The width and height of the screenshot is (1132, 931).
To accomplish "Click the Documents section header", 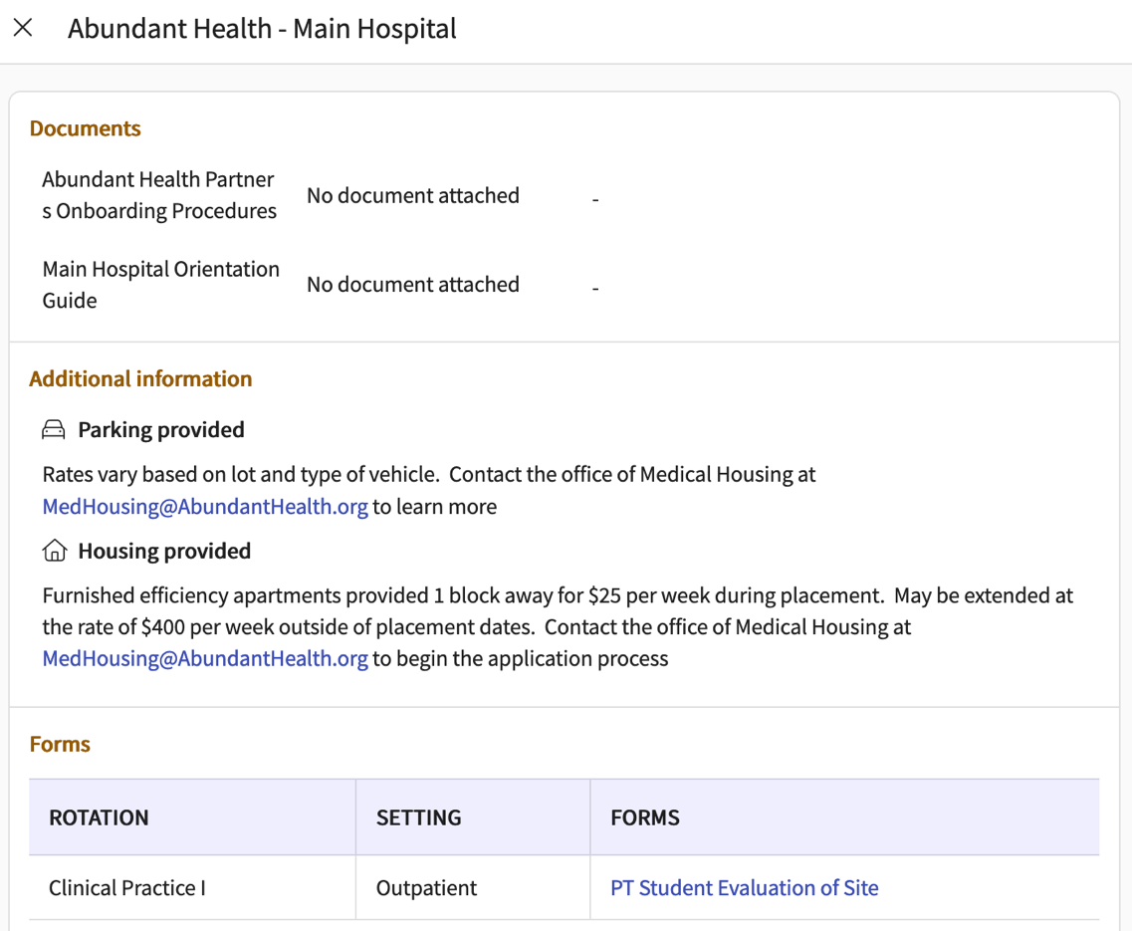I will (x=85, y=127).
